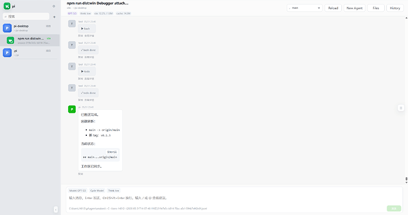The width and height of the screenshot is (408, 215).
Task: Click the New Agent button
Action: click(354, 8)
